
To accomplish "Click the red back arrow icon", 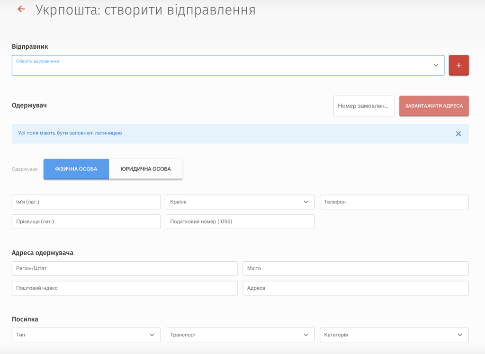I will coord(21,9).
